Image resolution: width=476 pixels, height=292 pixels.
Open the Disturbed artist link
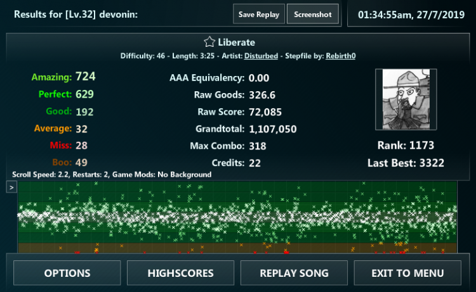pyautogui.click(x=261, y=56)
